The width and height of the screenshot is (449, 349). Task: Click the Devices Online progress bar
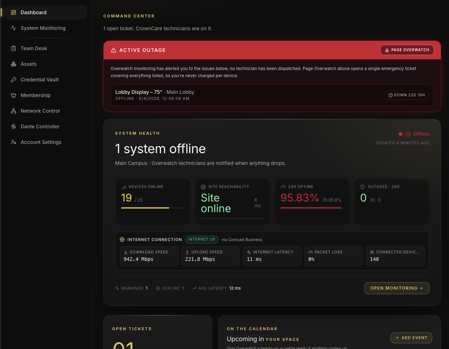[153, 208]
